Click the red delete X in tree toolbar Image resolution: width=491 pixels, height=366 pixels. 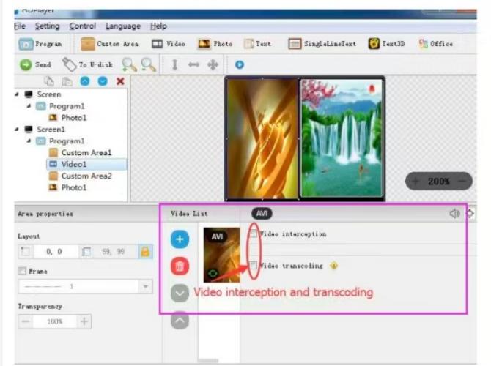pyautogui.click(x=120, y=81)
